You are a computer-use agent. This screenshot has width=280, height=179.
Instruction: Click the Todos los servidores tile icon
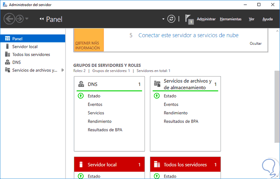coord(157,165)
